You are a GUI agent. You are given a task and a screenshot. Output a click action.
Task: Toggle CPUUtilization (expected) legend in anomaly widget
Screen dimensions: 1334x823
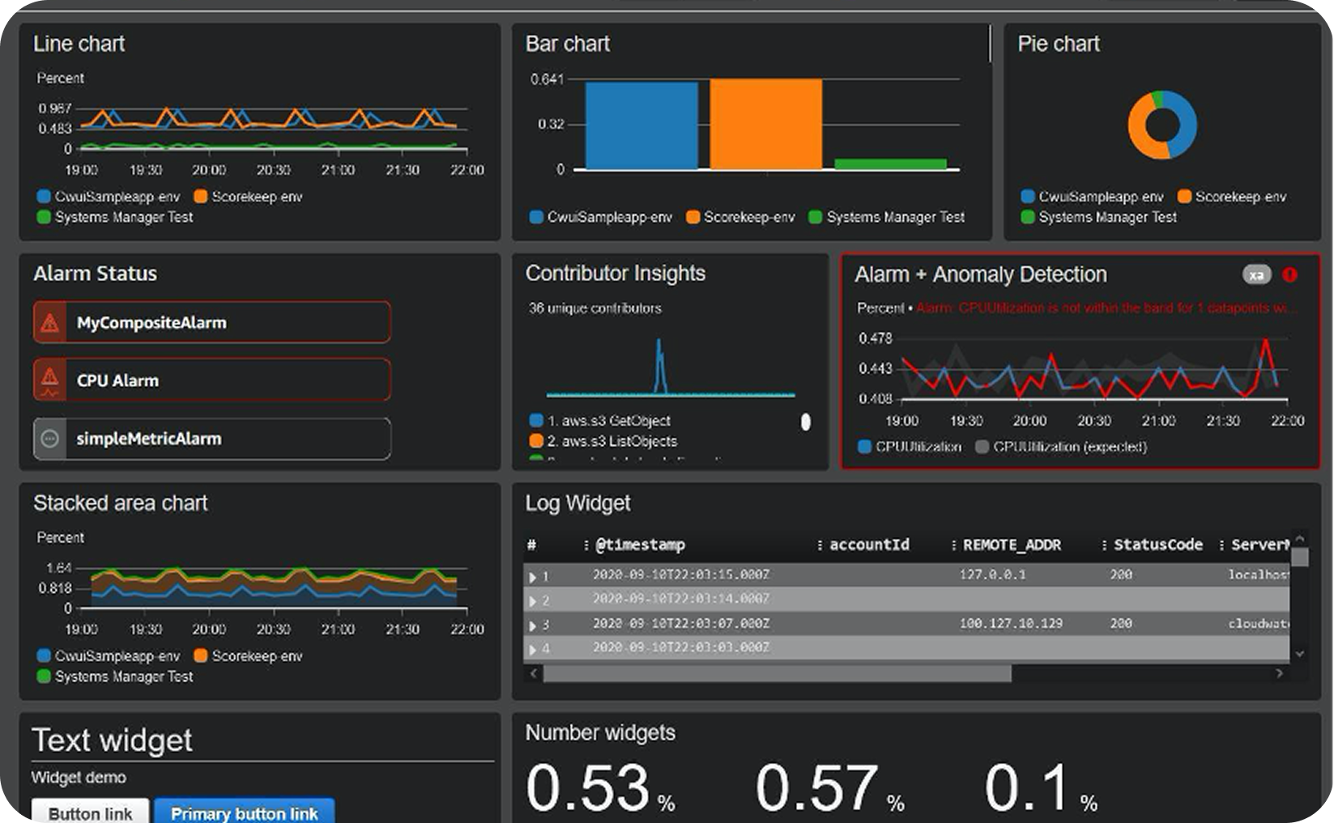[1061, 447]
